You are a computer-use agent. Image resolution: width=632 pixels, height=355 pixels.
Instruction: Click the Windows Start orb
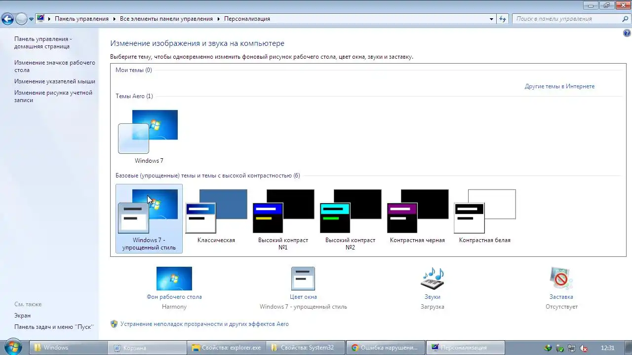13,348
